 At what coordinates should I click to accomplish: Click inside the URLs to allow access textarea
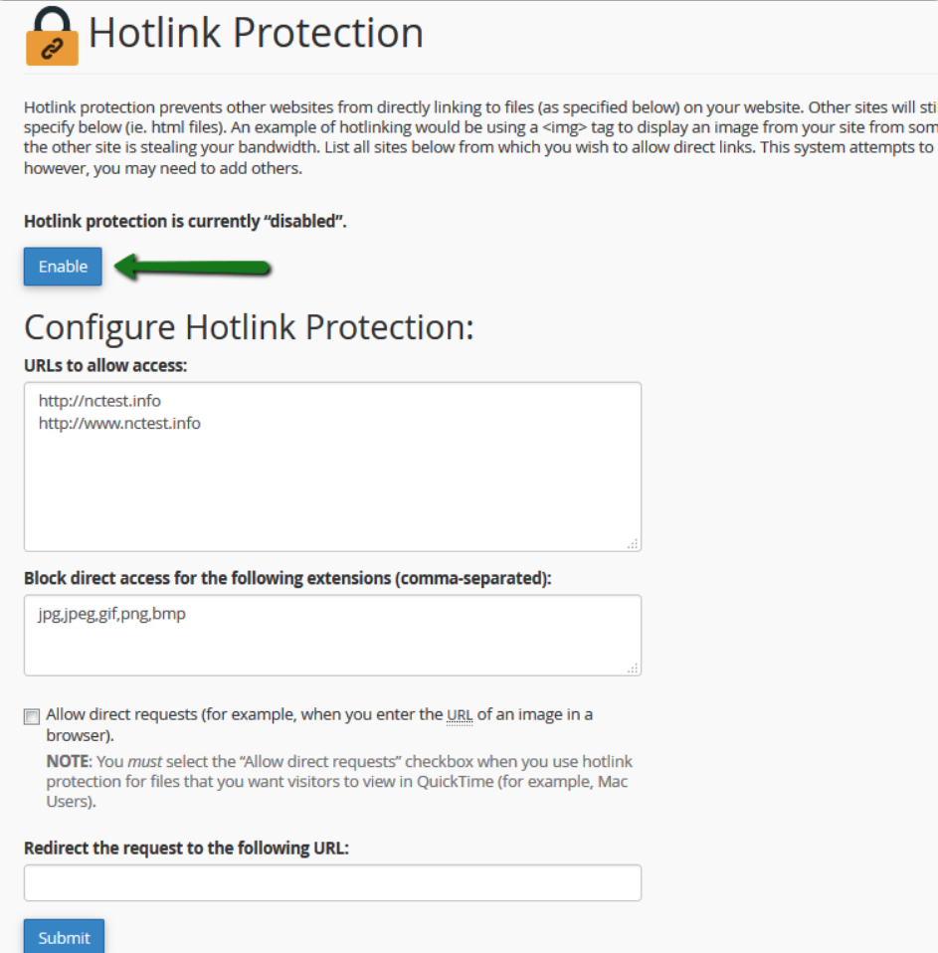[x=332, y=467]
